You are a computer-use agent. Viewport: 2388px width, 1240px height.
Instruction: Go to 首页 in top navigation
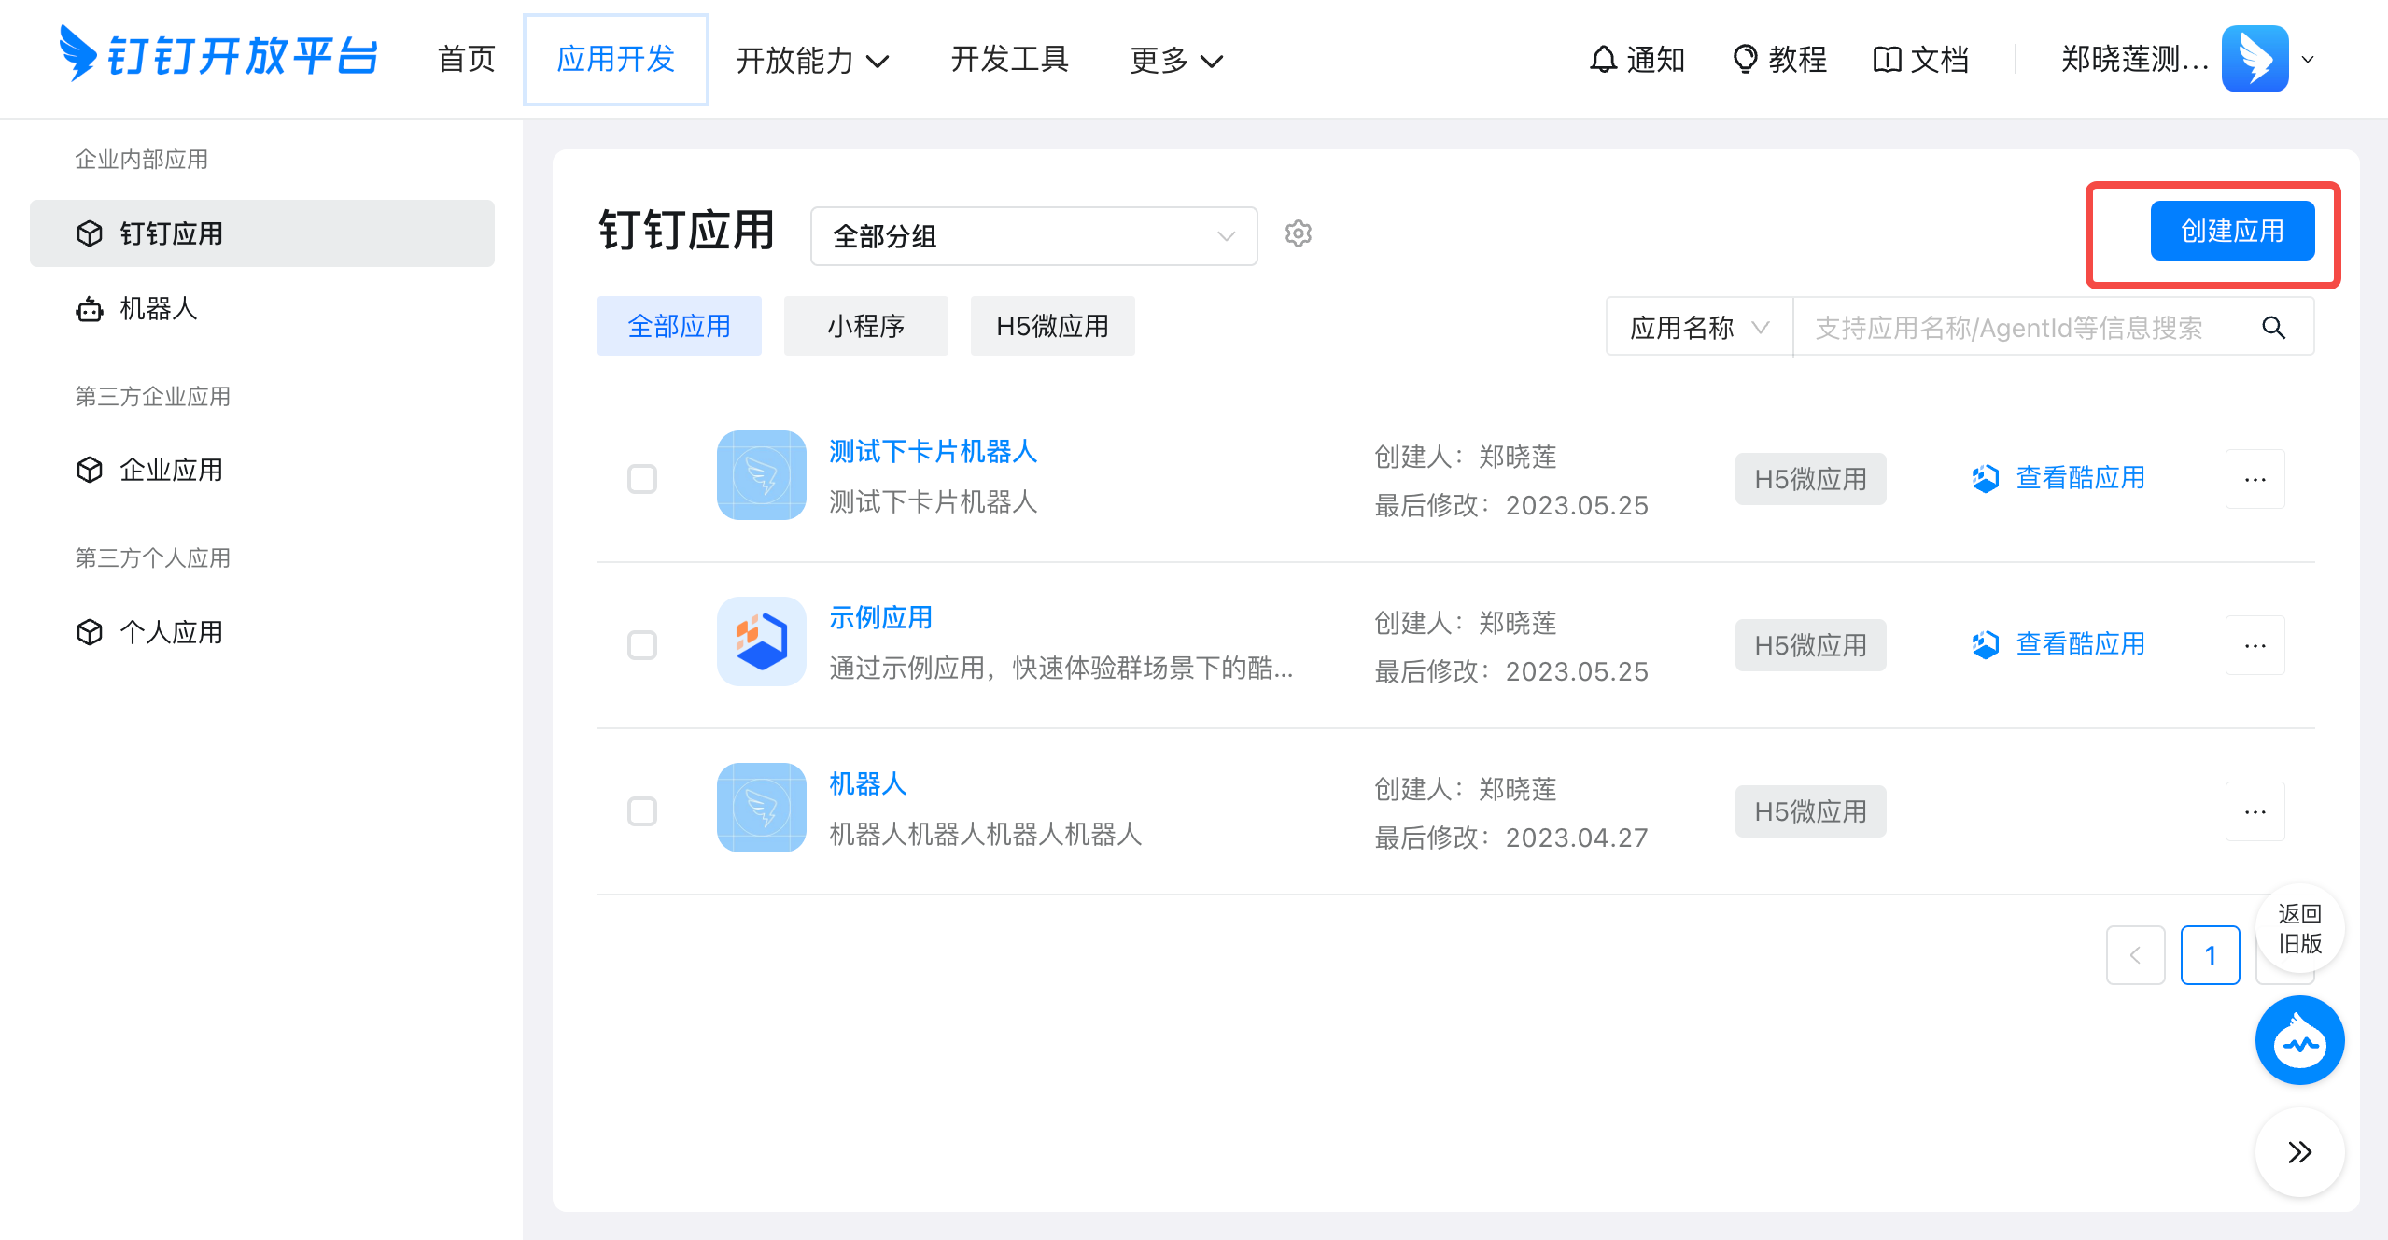[467, 59]
